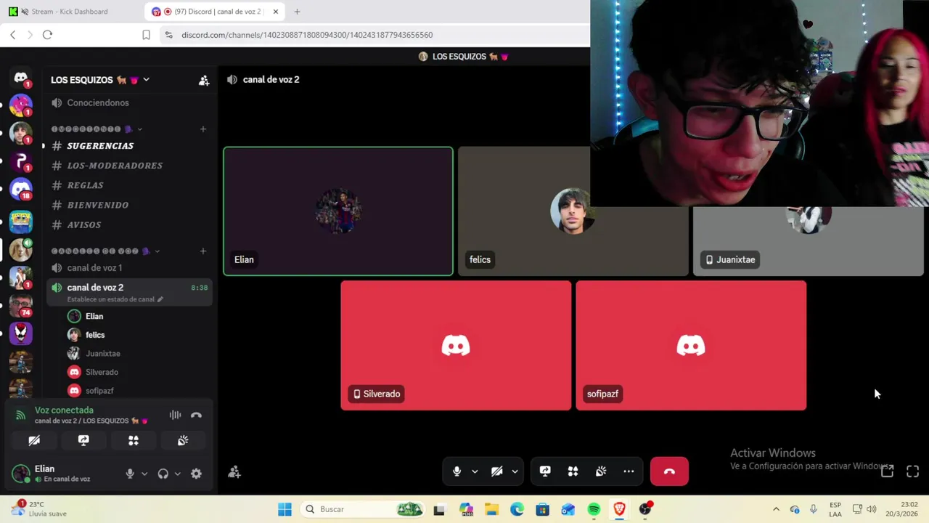Click the discord.com address bar URL
This screenshot has height=523, width=929.
click(x=307, y=35)
